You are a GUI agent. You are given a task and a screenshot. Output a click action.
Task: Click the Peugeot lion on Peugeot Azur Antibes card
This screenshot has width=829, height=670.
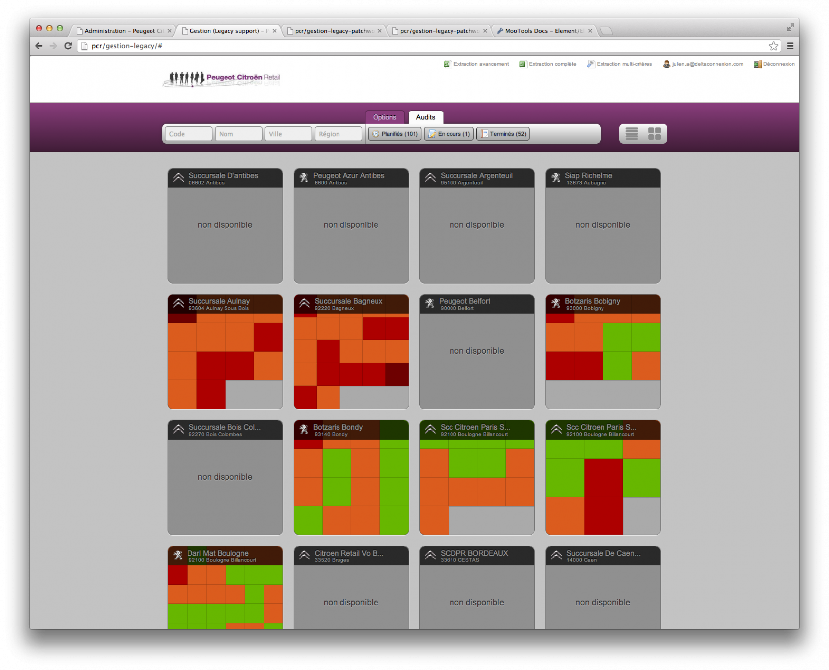(x=304, y=178)
